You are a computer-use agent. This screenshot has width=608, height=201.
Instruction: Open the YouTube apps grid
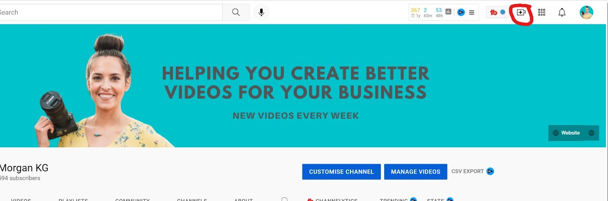coord(541,13)
